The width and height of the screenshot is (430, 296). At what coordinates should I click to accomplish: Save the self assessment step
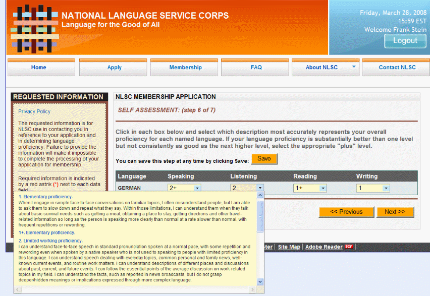tap(264, 159)
